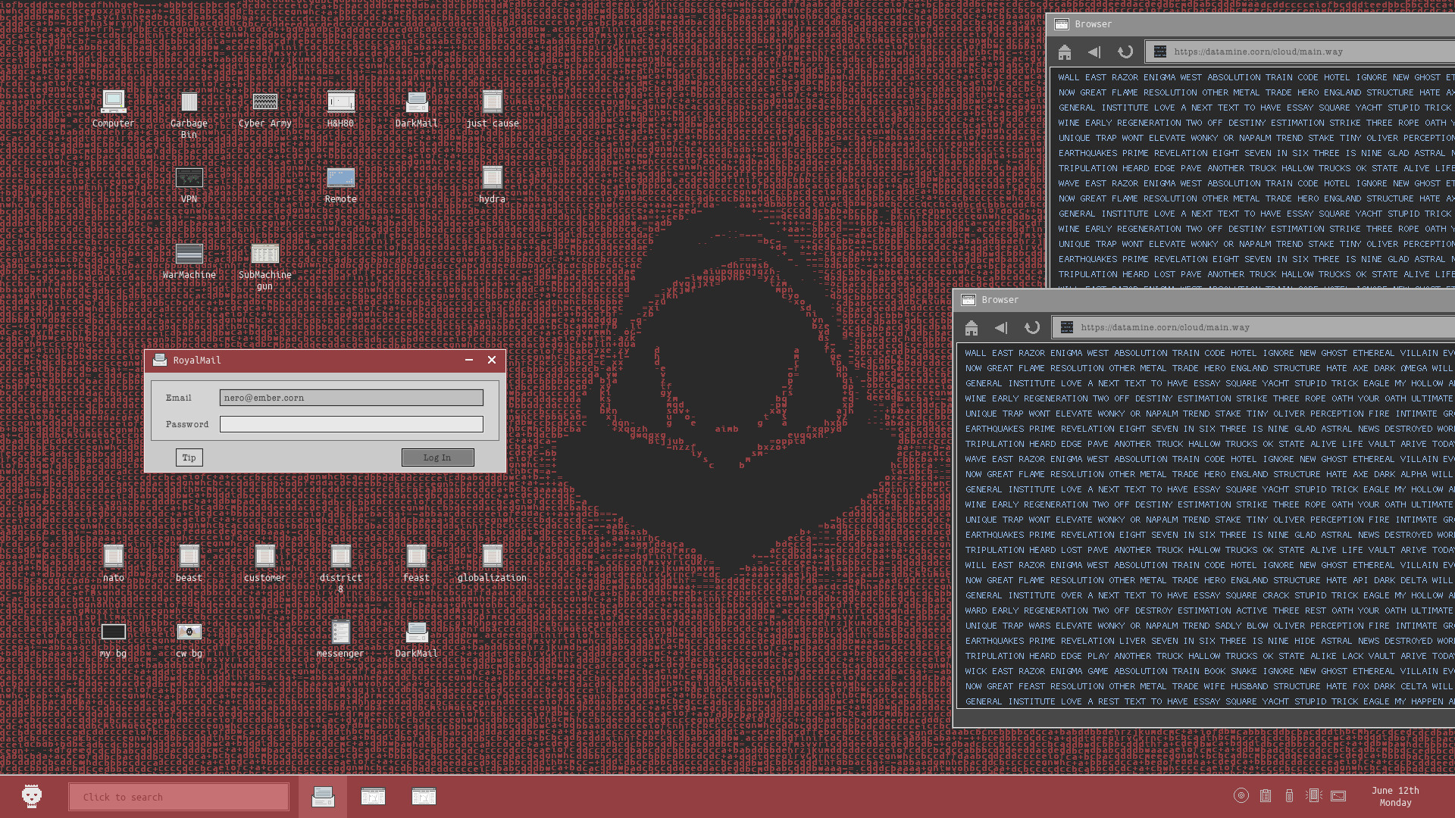This screenshot has height=818, width=1455.
Task: Select the 'district 8' desktop file
Action: click(x=340, y=557)
